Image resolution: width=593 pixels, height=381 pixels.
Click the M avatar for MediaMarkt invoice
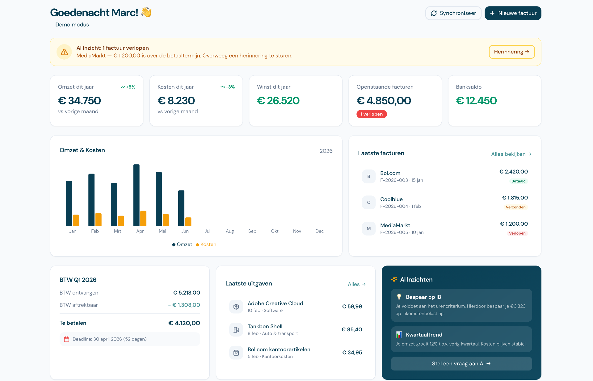pyautogui.click(x=369, y=228)
